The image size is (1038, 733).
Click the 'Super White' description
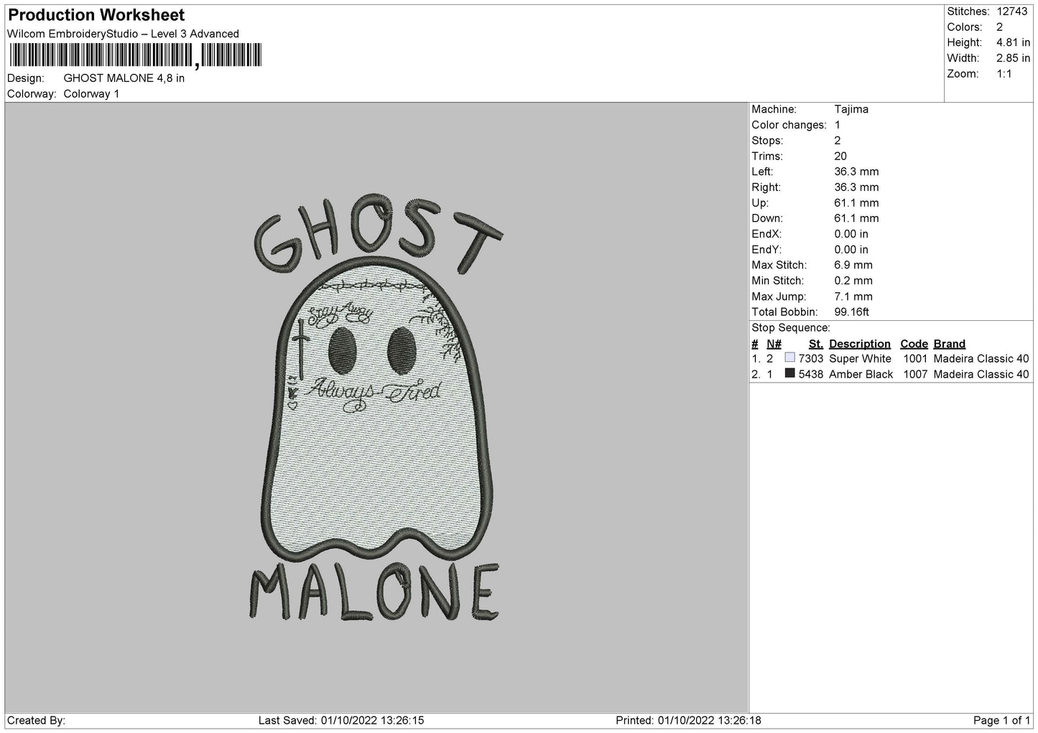859,358
